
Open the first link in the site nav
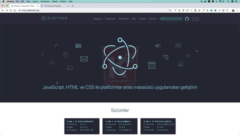(x=97, y=19)
